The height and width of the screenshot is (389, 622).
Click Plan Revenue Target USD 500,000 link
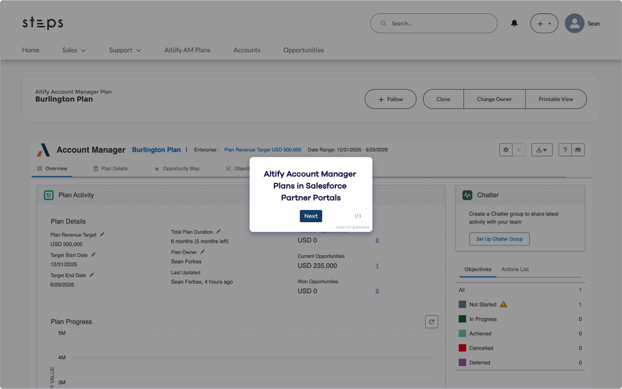pos(263,150)
